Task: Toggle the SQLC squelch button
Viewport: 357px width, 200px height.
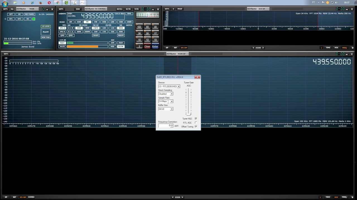Action: pos(62,43)
